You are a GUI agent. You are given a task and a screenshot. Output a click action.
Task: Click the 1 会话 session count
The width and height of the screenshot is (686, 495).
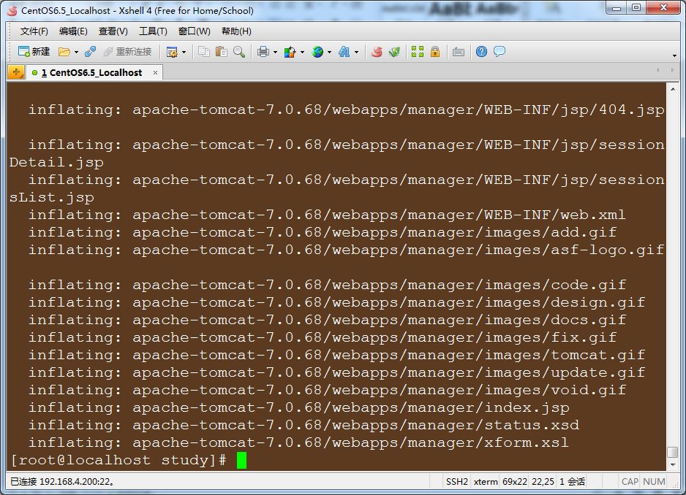[x=572, y=481]
